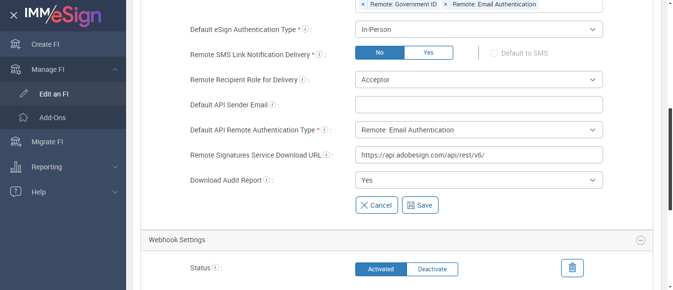Open Default eSign Authentication Type dropdown

click(478, 30)
